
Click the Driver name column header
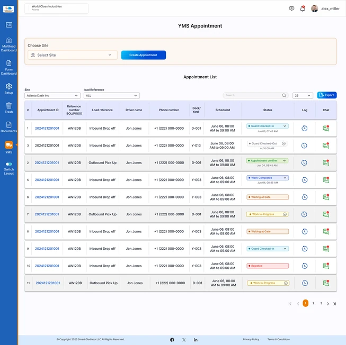(134, 110)
